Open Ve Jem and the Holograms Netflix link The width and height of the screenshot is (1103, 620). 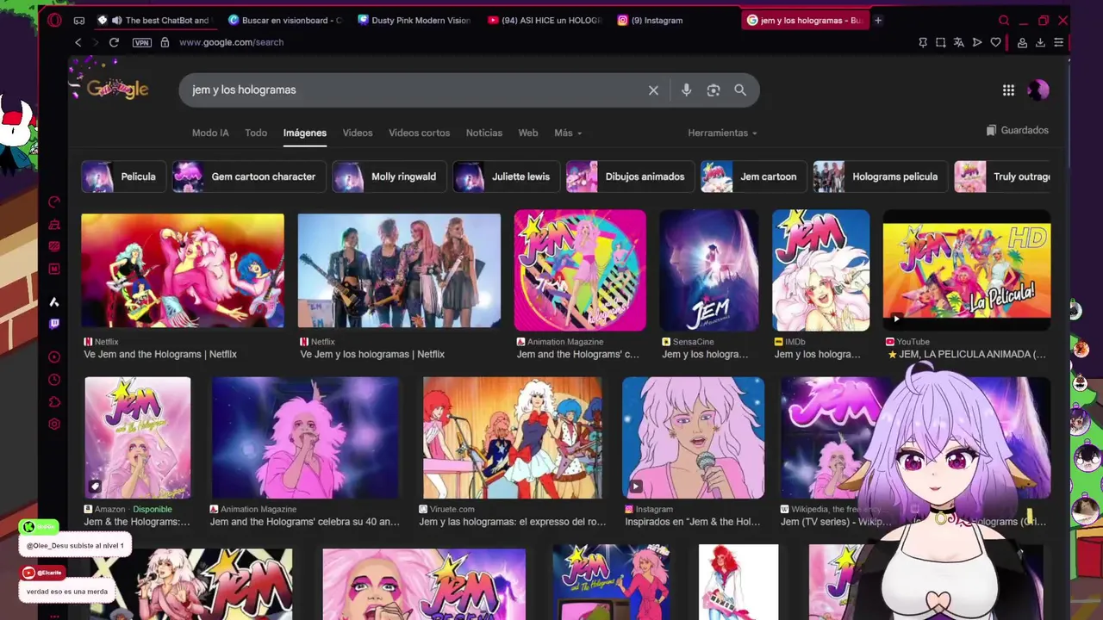click(160, 354)
